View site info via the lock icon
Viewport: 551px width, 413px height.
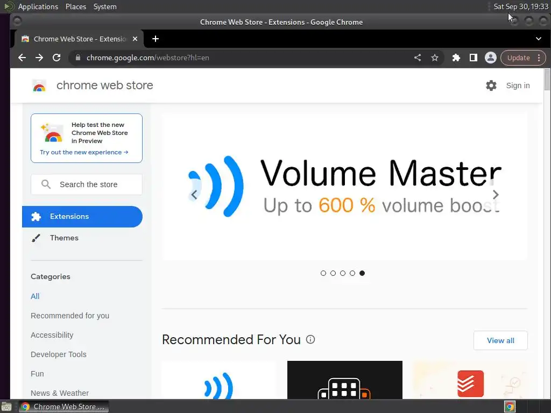[77, 58]
